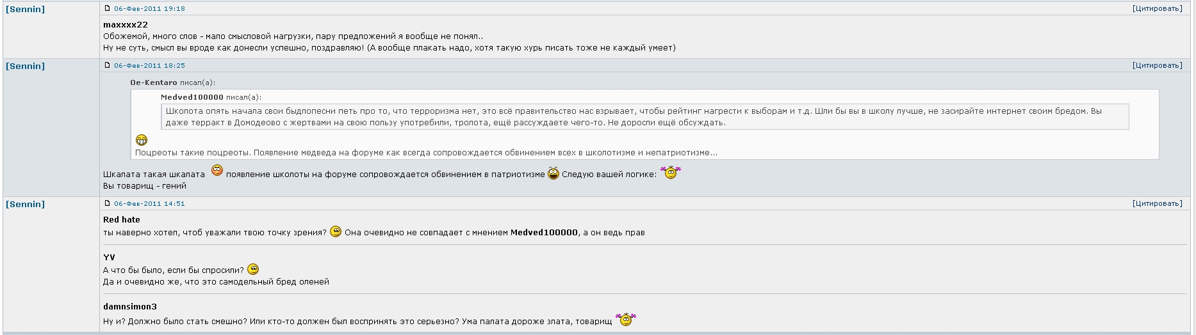Hit Цитировать for the 14:51 post
The image size is (1196, 335).
(1157, 203)
